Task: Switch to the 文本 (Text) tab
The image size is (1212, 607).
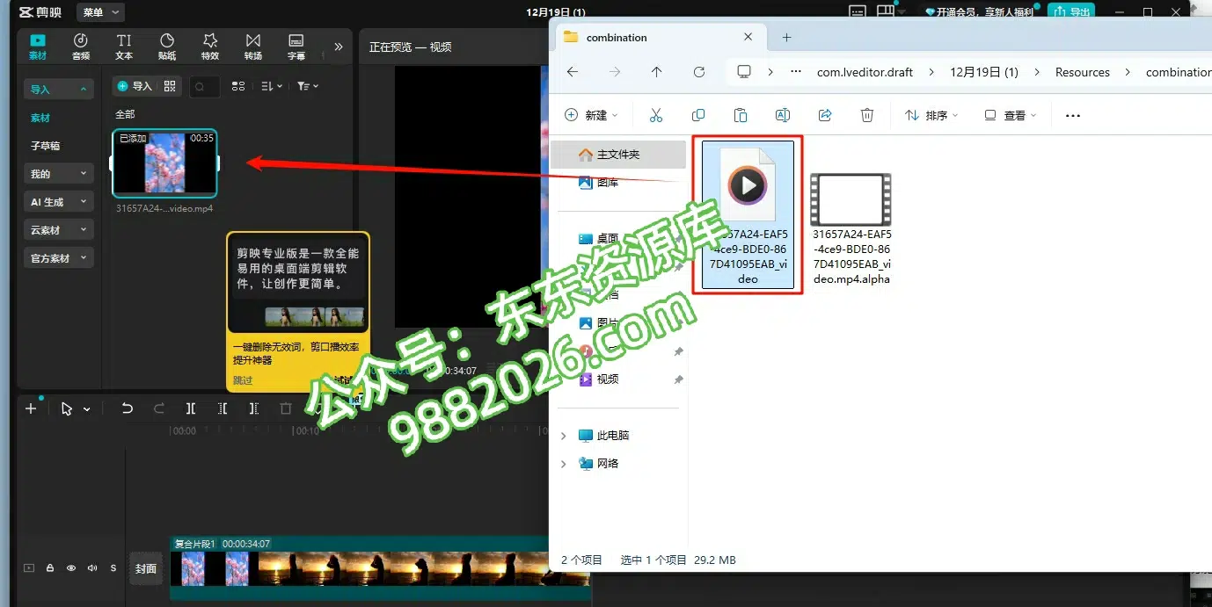Action: coord(124,47)
